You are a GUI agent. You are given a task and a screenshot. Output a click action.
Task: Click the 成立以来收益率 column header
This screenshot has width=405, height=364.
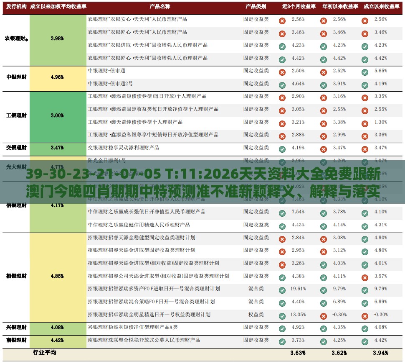[x=382, y=6]
